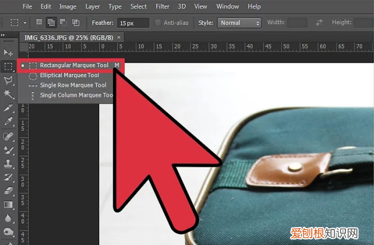Select the Eyedropper tool
This screenshot has width=374, height=245.
8,121
